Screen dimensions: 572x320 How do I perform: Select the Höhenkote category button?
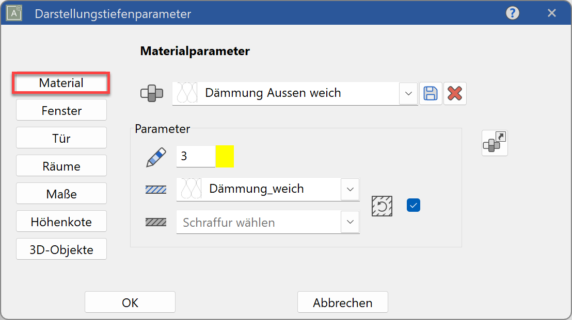pyautogui.click(x=61, y=221)
